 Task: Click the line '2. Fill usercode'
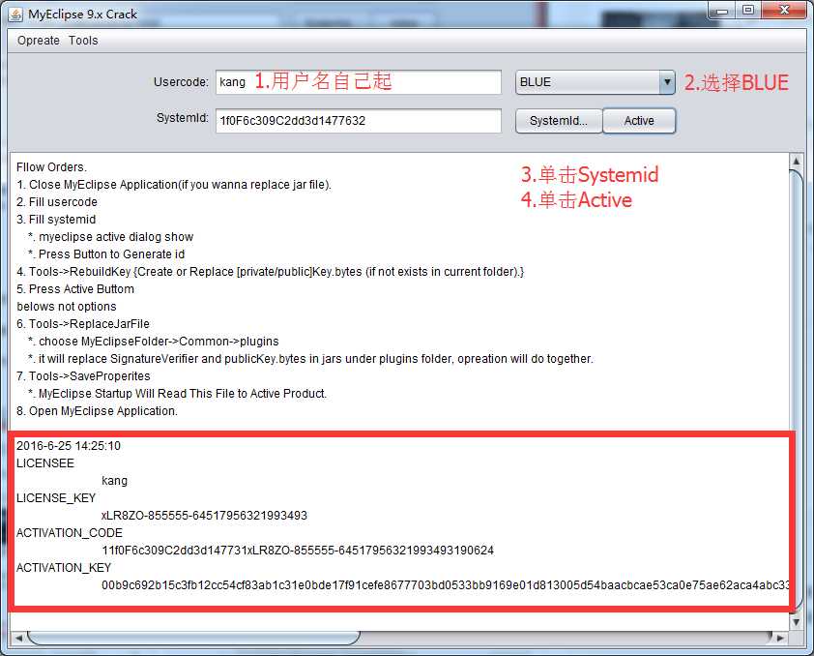click(57, 202)
